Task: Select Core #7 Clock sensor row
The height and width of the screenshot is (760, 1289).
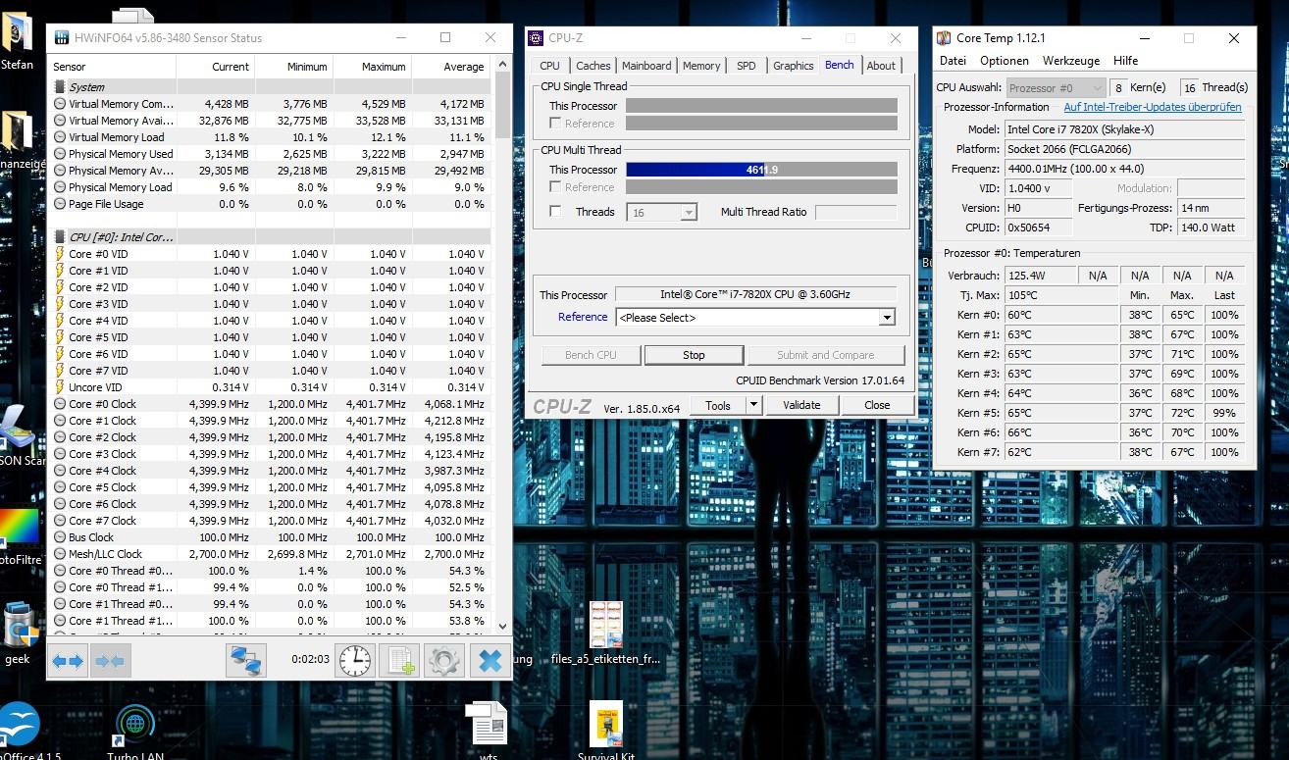Action: pyautogui.click(x=271, y=521)
